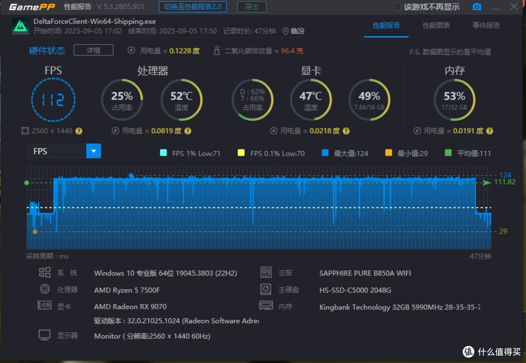This screenshot has width=526, height=363.
Task: Click the 96.4 克 emission value
Action: [292, 51]
